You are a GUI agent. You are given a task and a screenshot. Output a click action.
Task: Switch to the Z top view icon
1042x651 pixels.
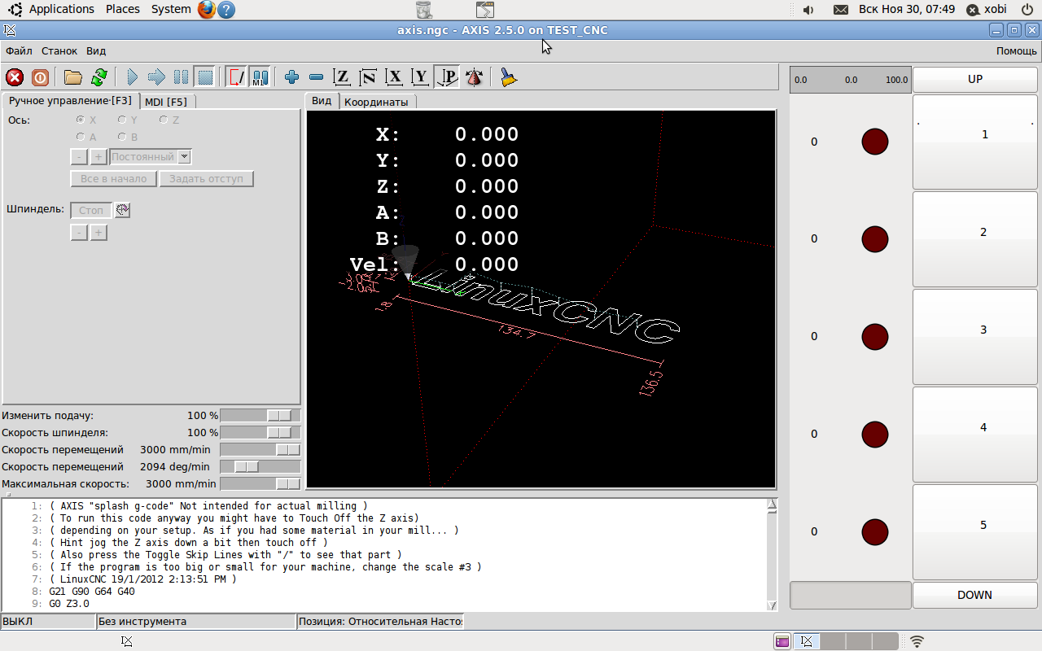[343, 77]
